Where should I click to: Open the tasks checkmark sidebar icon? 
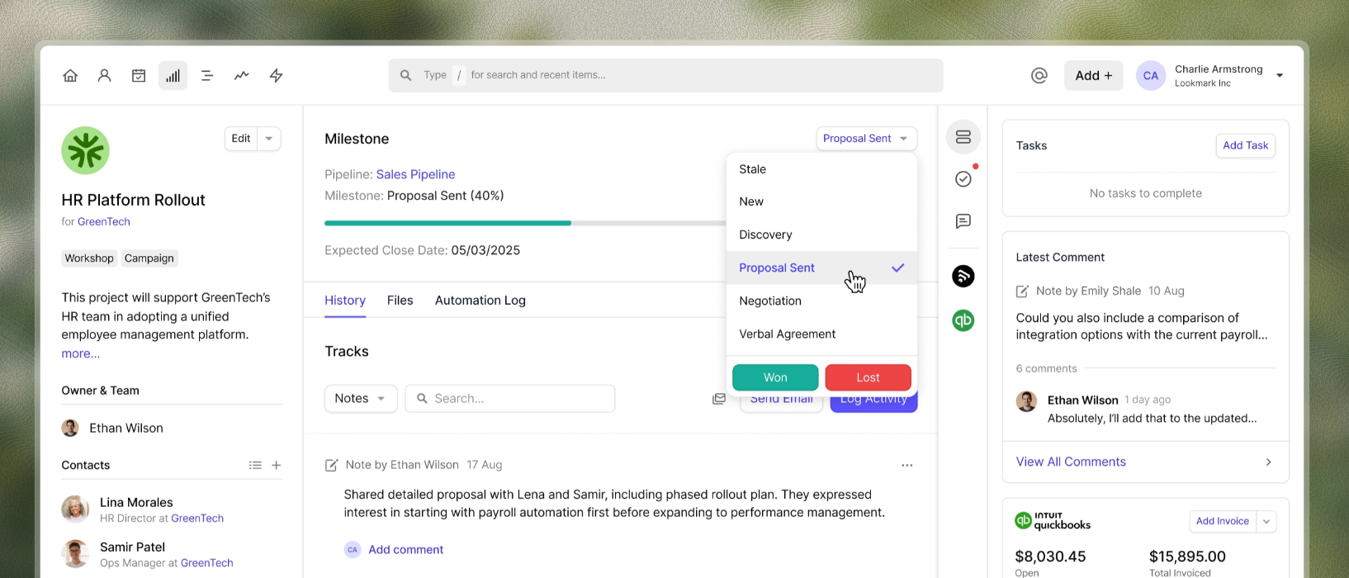[x=963, y=179]
